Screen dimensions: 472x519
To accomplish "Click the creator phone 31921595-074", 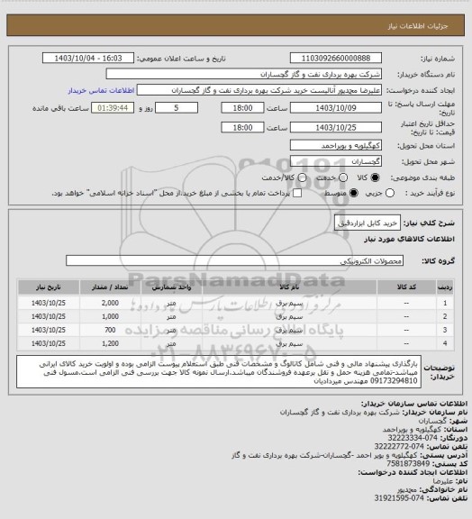I will click(399, 498).
